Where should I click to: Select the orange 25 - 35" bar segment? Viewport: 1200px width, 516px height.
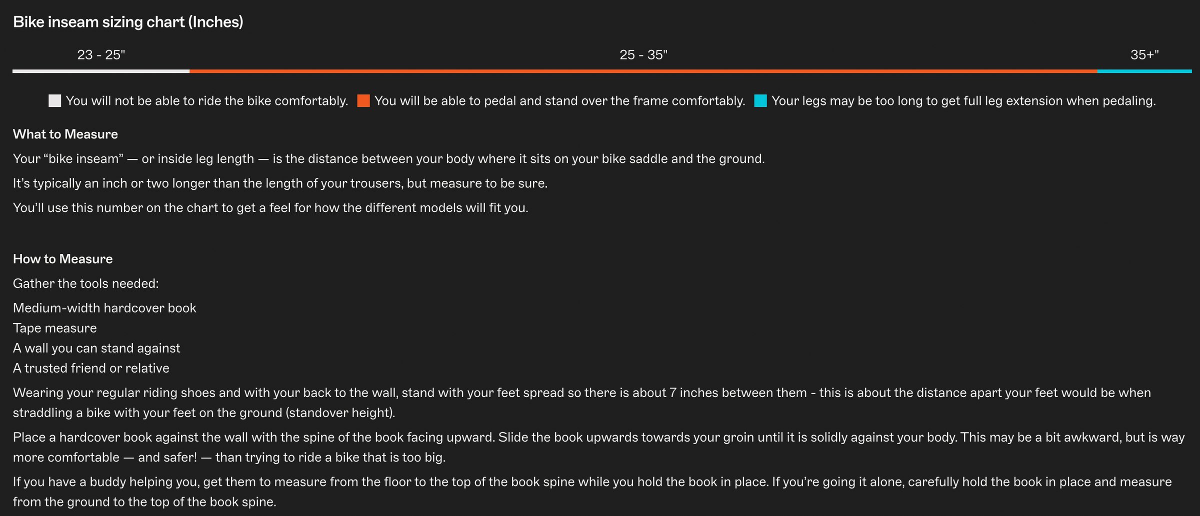(643, 71)
